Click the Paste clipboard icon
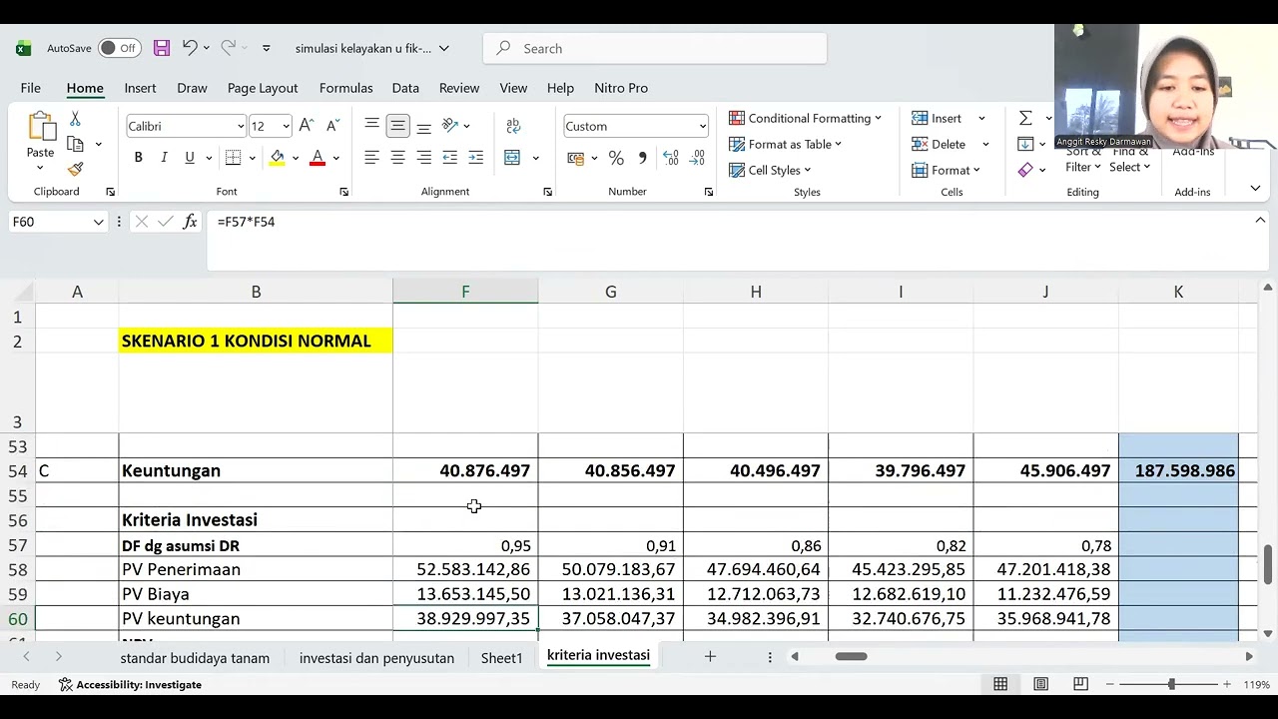Image resolution: width=1278 pixels, height=719 pixels. pyautogui.click(x=41, y=128)
